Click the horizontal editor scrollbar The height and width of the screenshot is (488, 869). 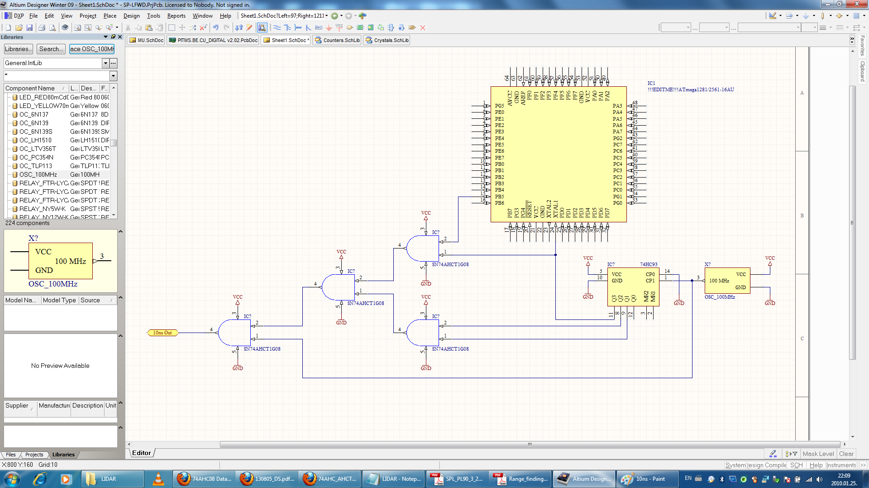[530, 445]
